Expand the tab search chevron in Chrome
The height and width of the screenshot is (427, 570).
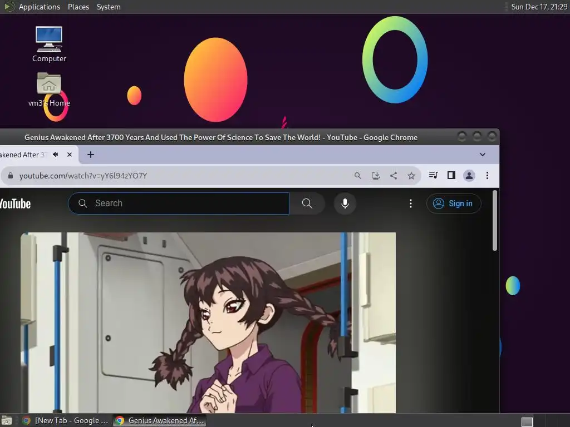point(483,155)
